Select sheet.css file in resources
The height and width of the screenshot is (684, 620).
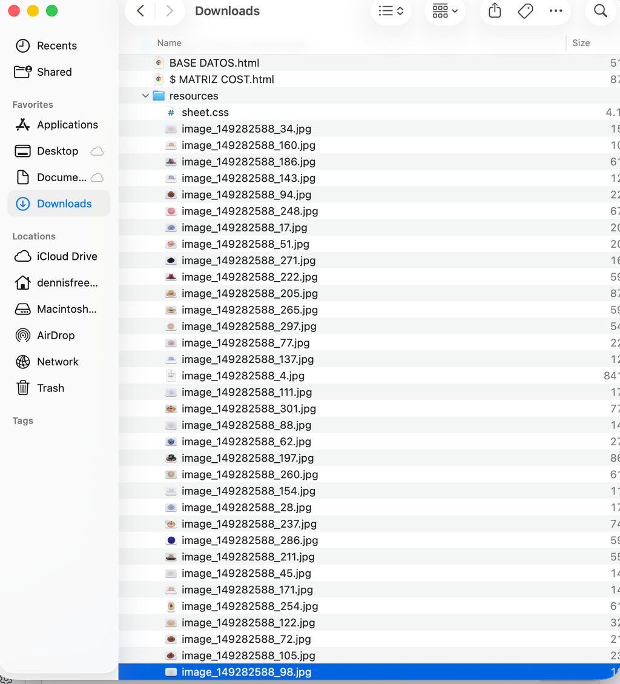tap(369, 112)
